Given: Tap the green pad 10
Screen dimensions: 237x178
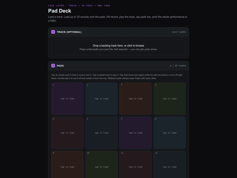Looking at the screenshot, I should [x=101, y=164].
